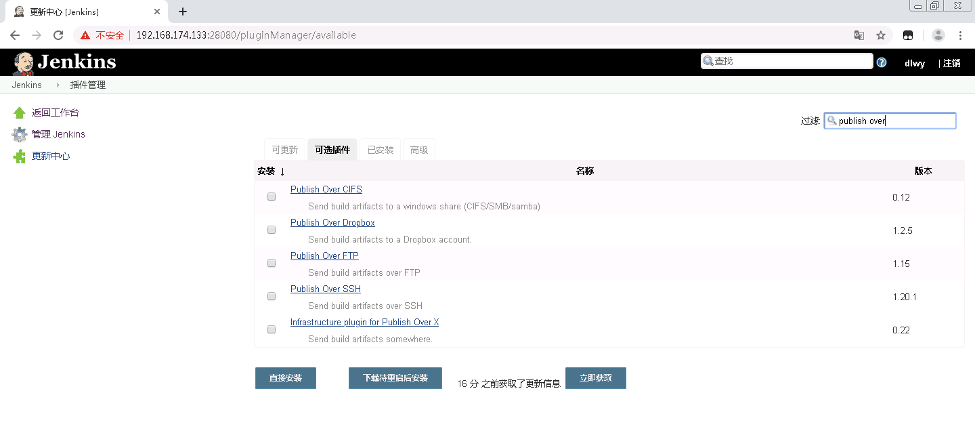The image size is (975, 433).
Task: Click the gear icon beside 管理 Jenkins
Action: pyautogui.click(x=20, y=135)
